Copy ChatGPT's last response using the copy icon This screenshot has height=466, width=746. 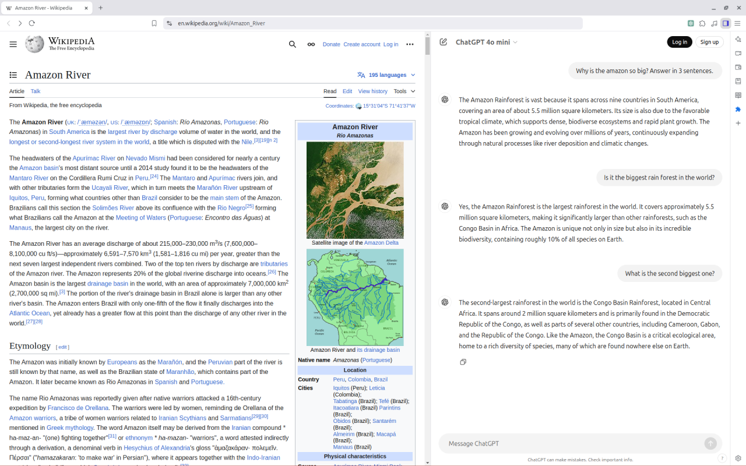pos(463,362)
